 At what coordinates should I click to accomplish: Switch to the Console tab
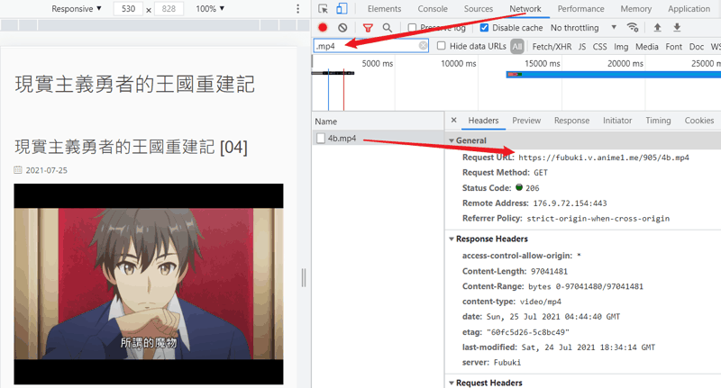point(433,9)
